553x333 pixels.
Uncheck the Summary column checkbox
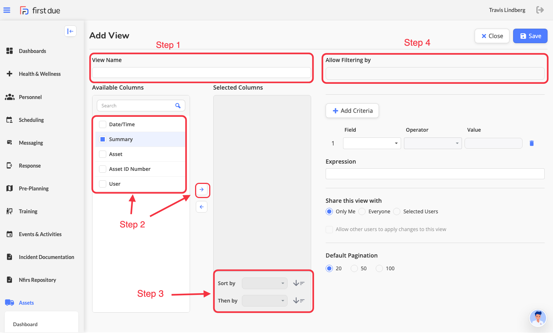coord(103,139)
